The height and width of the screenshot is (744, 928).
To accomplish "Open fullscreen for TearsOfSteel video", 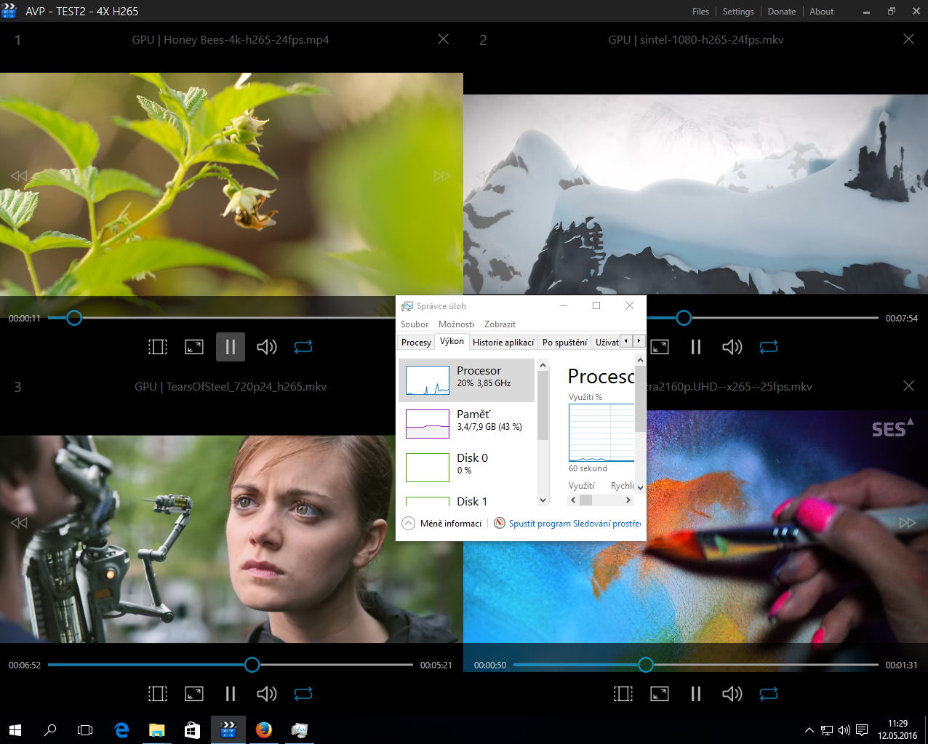I will [194, 694].
